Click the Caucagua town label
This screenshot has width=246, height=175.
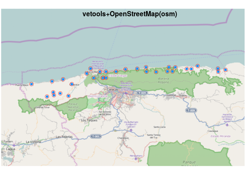pos(213,131)
